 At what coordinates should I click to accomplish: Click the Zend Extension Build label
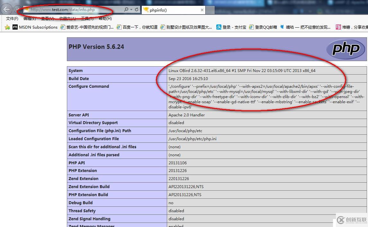click(89, 186)
